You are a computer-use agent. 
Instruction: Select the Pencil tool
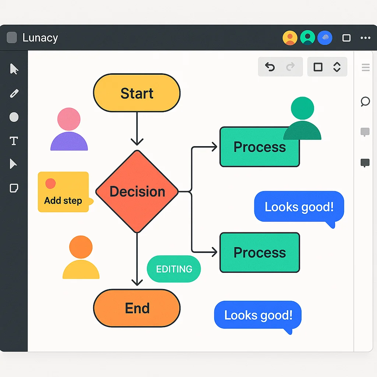click(14, 93)
